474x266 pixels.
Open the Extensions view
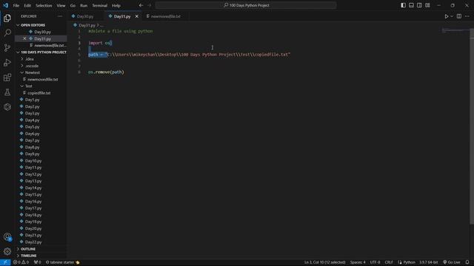pos(7,78)
